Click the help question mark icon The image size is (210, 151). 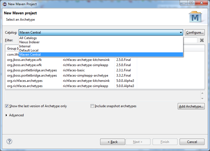10,142
